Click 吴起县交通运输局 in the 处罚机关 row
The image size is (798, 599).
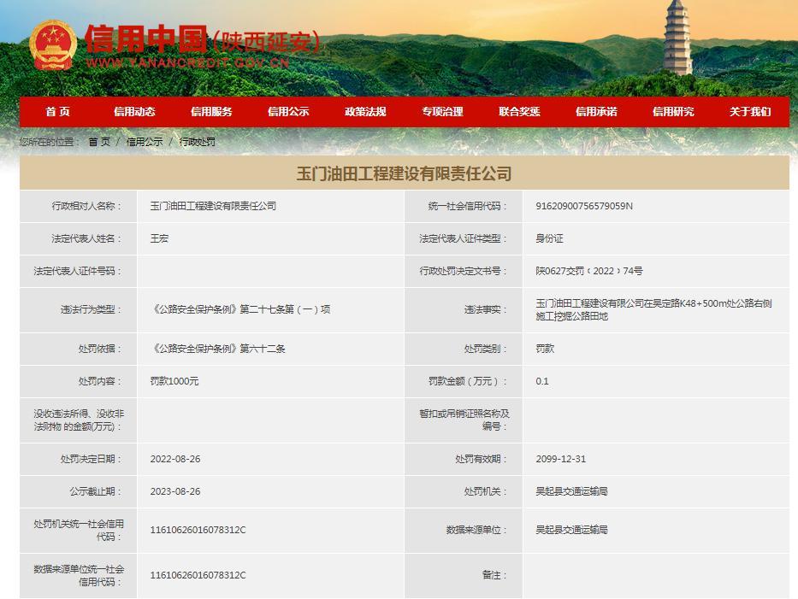coord(571,491)
